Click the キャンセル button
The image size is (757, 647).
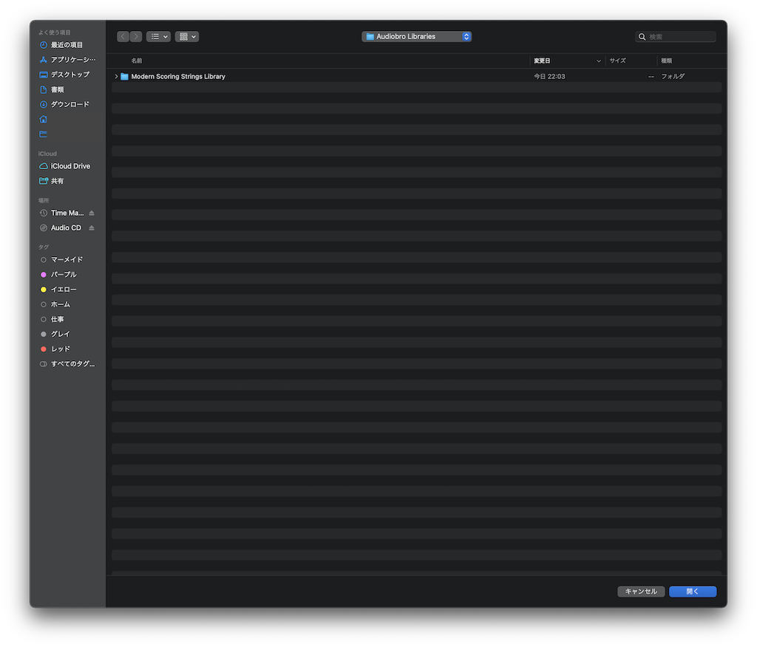click(x=641, y=592)
